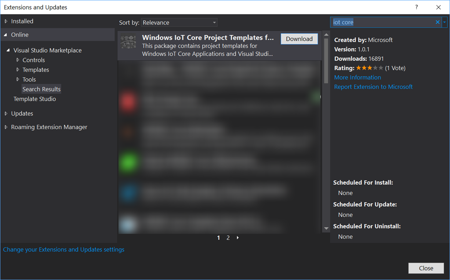Collapse Visual Studio Marketplace node
This screenshot has width=450, height=280.
click(8, 50)
